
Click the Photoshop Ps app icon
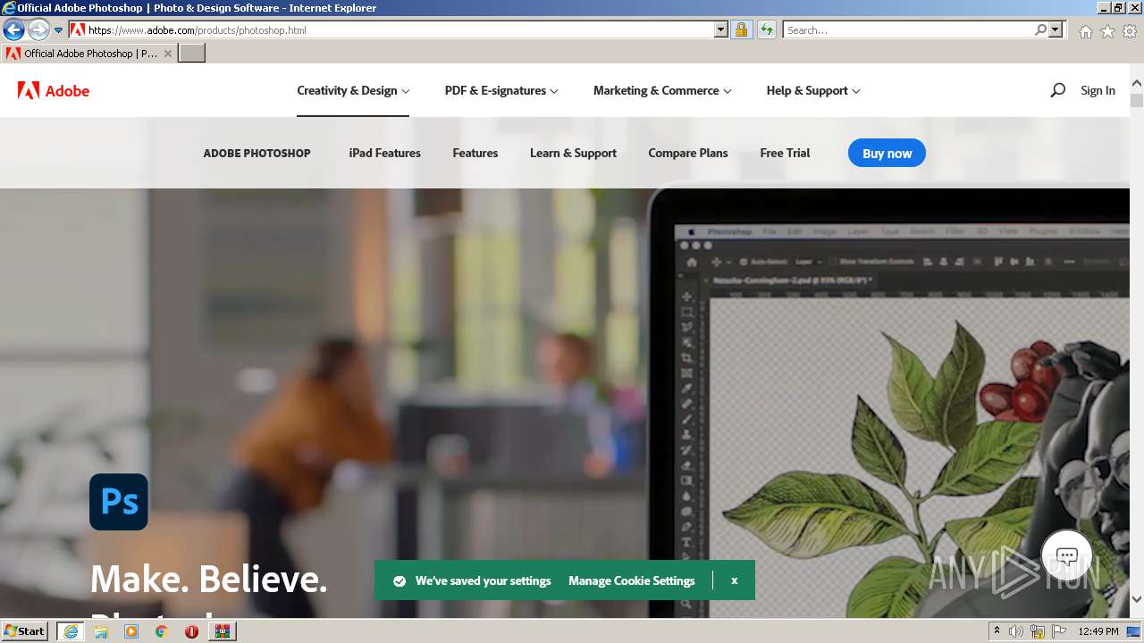pos(119,502)
